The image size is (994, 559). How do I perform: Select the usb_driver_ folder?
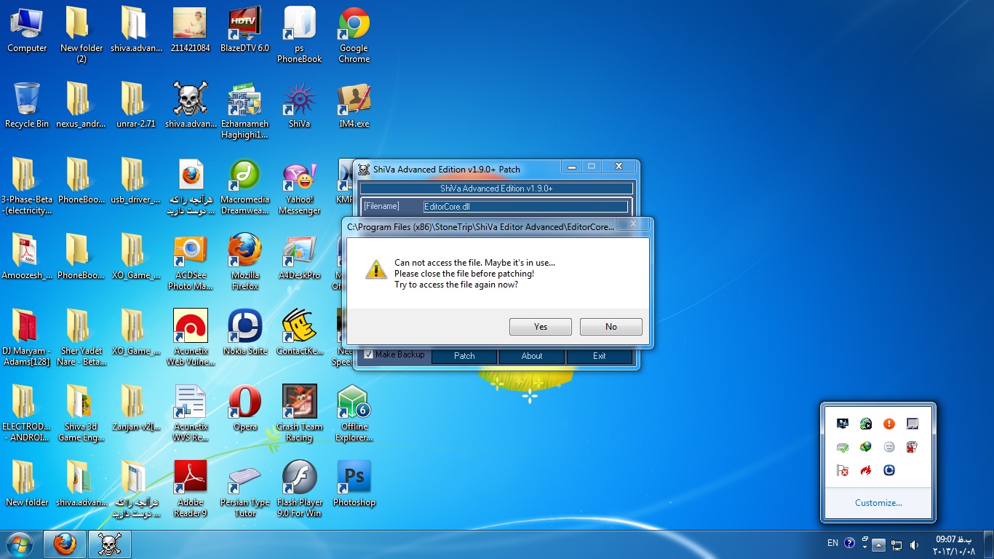tap(136, 181)
